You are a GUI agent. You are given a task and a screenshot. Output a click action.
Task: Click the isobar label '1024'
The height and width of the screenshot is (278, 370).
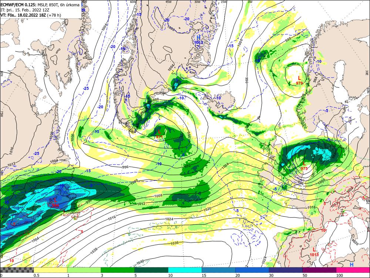click(169, 219)
